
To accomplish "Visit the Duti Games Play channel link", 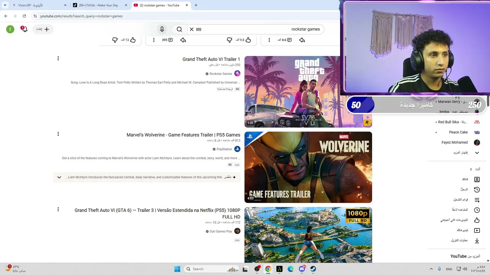I will (x=221, y=231).
